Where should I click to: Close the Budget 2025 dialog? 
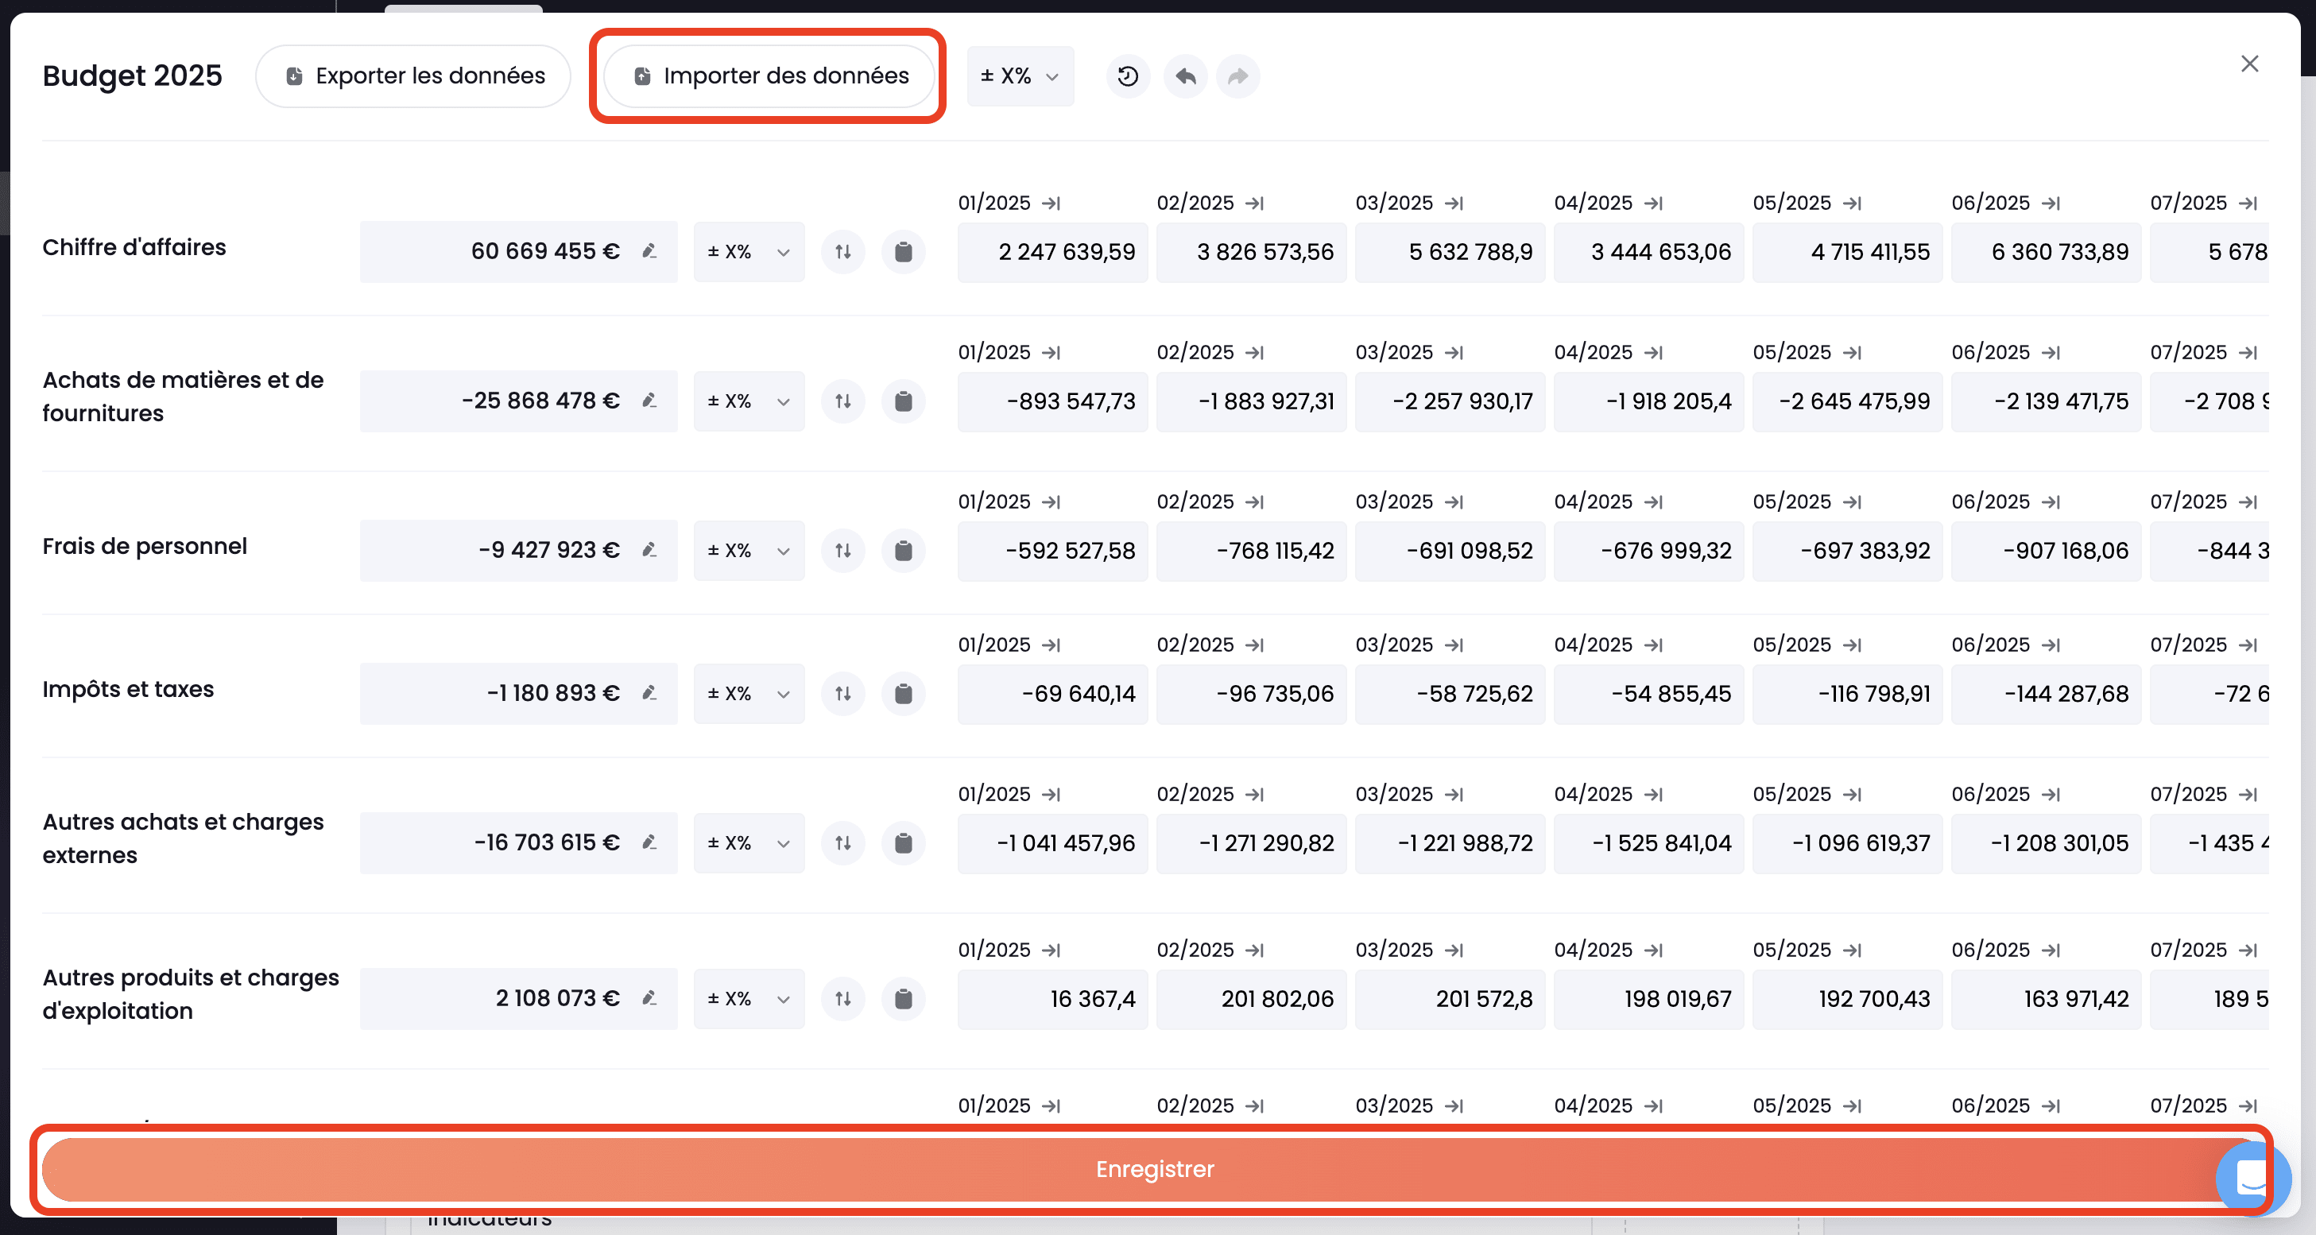coord(2249,64)
